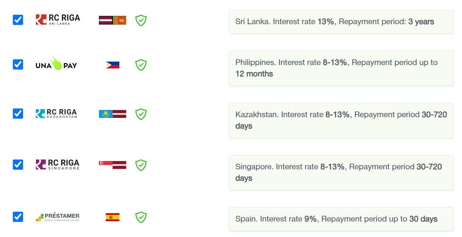The width and height of the screenshot is (462, 237).
Task: Click the Prestamer logo
Action: 57,217
